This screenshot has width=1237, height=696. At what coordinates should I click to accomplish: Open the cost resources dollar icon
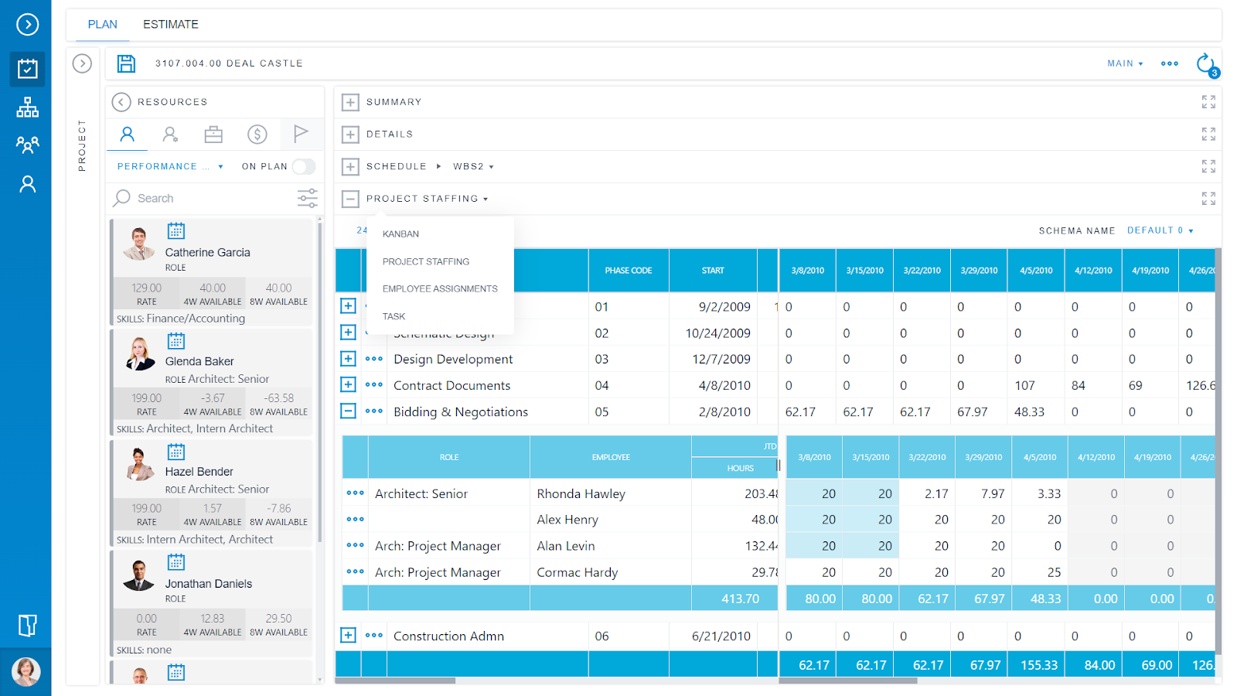[x=257, y=134]
